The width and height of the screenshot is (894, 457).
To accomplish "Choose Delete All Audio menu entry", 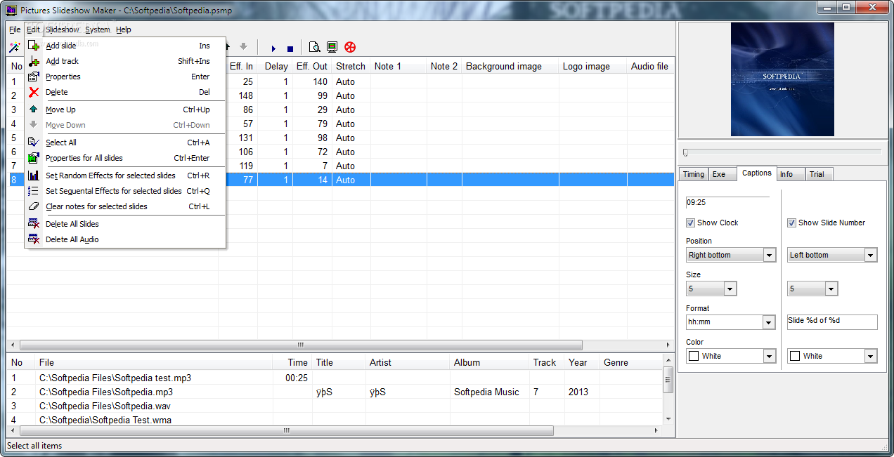I will 125,239.
